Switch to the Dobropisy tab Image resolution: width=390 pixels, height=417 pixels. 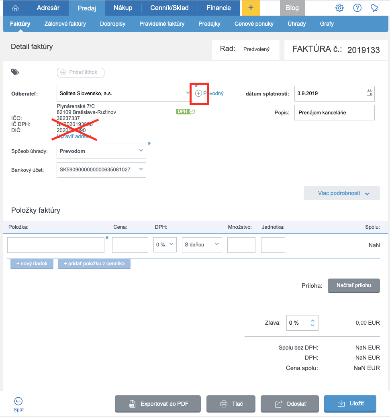[x=112, y=24]
